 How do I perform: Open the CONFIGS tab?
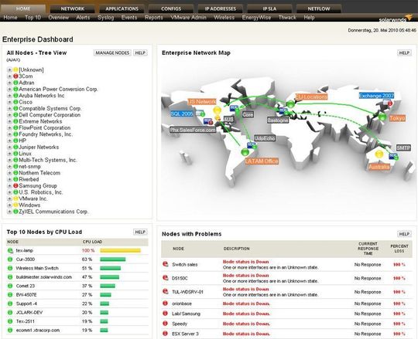coord(171,8)
